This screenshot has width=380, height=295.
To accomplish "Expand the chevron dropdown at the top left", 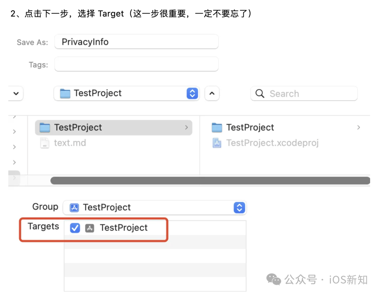I will (x=15, y=93).
